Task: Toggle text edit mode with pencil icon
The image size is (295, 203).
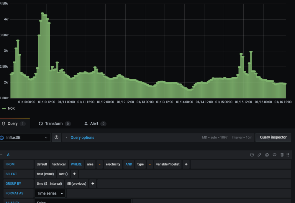Action: [260, 155]
